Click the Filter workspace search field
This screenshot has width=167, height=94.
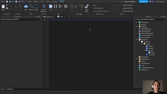click(x=150, y=19)
